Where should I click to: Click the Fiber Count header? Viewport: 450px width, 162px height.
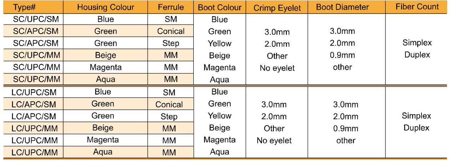tap(417, 7)
